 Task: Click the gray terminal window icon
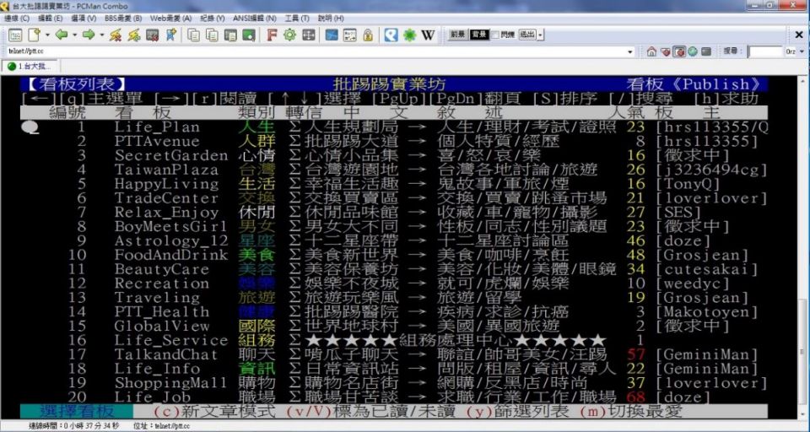(706, 51)
